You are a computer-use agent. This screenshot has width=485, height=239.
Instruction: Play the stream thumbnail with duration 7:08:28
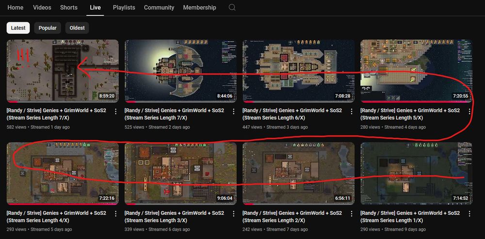point(298,71)
